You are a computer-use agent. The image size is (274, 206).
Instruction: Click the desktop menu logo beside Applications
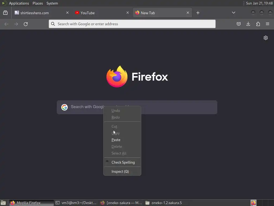[x=4, y=3]
